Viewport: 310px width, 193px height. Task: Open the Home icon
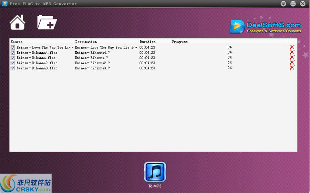point(18,22)
